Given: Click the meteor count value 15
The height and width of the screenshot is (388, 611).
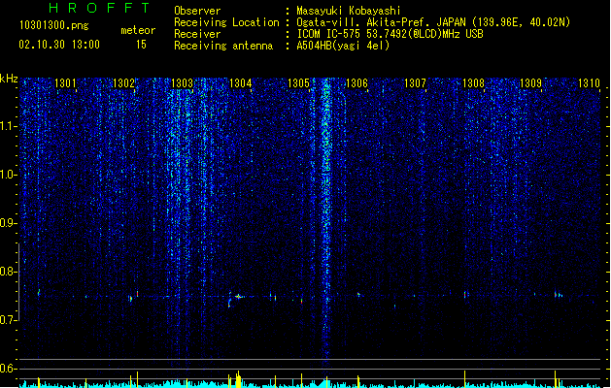Looking at the screenshot, I should pyautogui.click(x=141, y=45).
